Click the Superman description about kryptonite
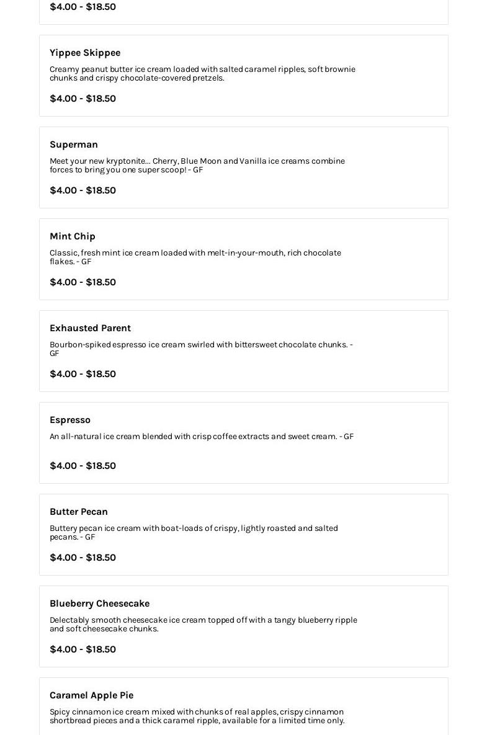This screenshot has height=735, width=487. [197, 165]
